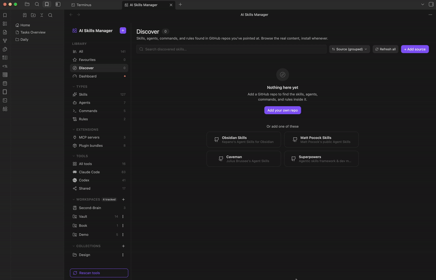
Task: Open Book workspace three-dot menu
Action: (x=123, y=226)
